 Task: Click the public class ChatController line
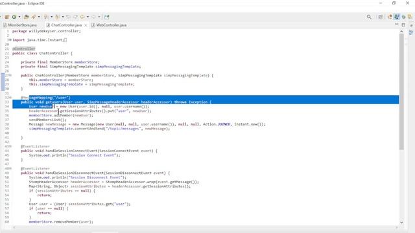(x=42, y=53)
